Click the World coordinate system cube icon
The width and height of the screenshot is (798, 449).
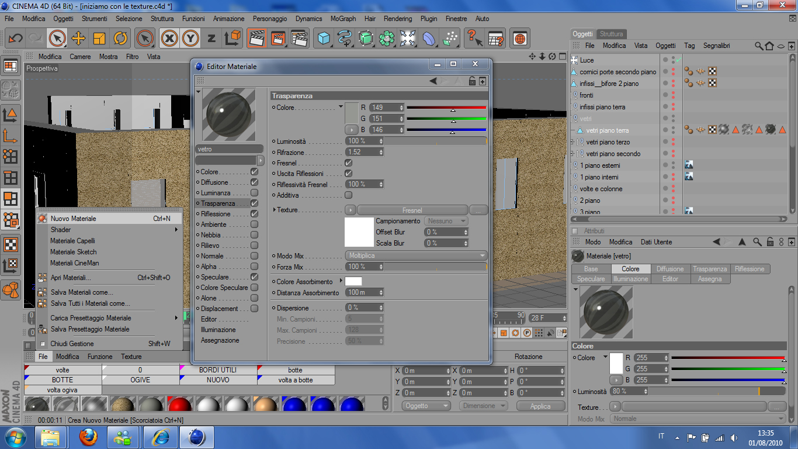point(233,39)
